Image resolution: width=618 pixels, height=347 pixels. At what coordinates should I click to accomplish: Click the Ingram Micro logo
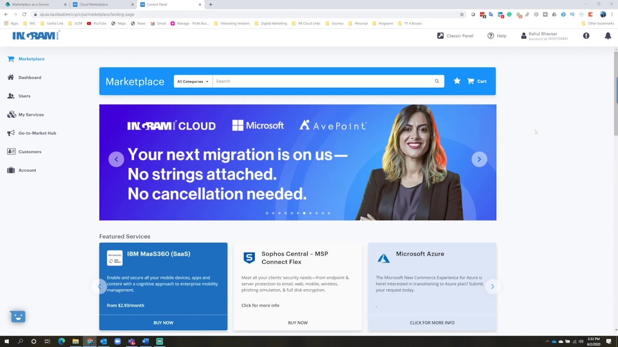[x=36, y=36]
